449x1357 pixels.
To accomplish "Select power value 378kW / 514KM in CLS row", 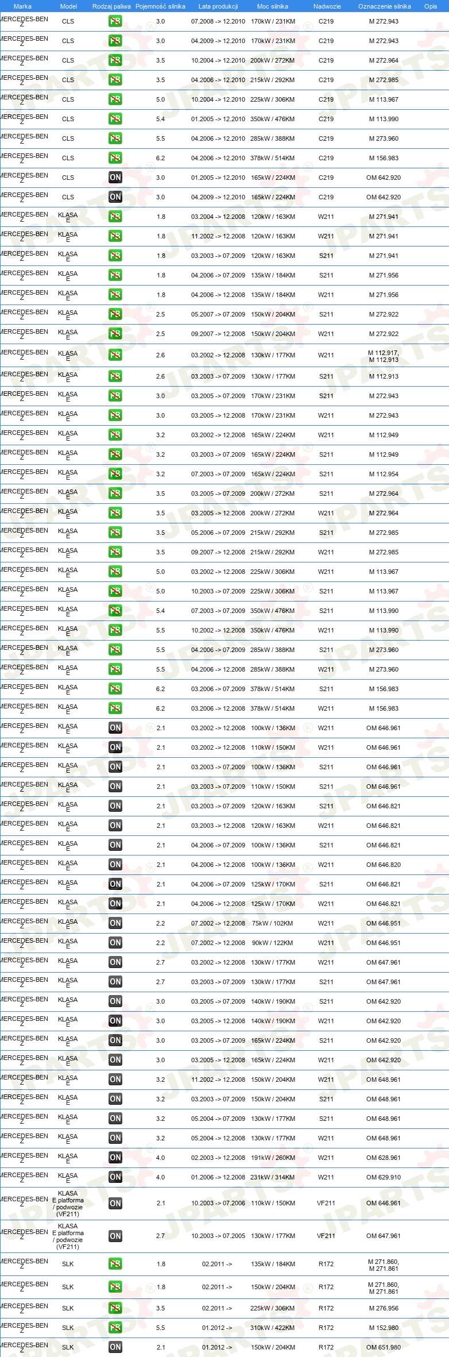I will (272, 158).
